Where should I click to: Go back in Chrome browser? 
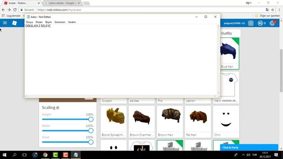coord(3,10)
